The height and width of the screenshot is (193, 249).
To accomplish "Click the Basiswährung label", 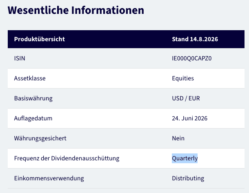I will pyautogui.click(x=33, y=98).
